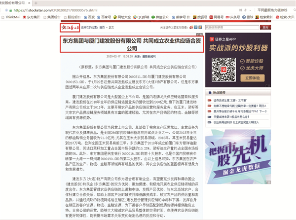Image resolution: width=296 pixels, height=220 pixels.
Task: Open hot link 如果不想继续亏钱
Action: [x=240, y=106]
